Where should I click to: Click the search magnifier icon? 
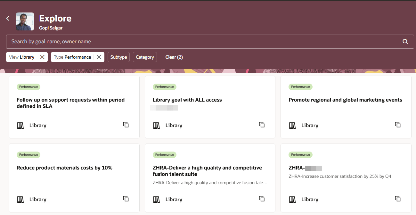click(405, 42)
